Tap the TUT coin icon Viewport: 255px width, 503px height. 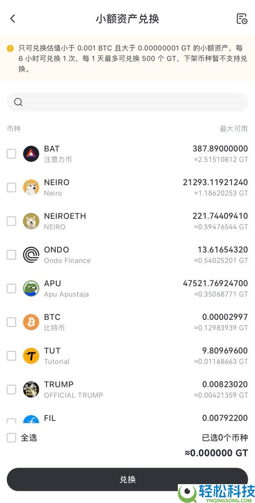[x=31, y=356]
